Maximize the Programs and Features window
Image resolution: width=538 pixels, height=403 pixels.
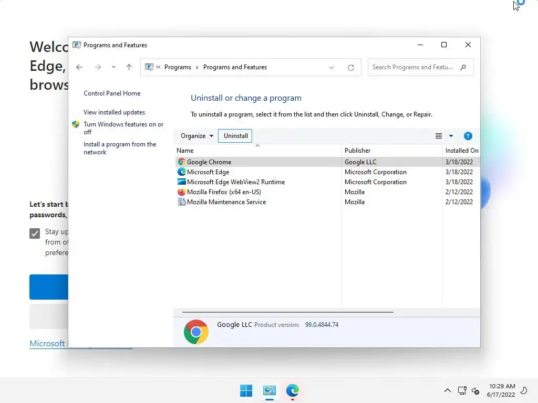[x=444, y=45]
